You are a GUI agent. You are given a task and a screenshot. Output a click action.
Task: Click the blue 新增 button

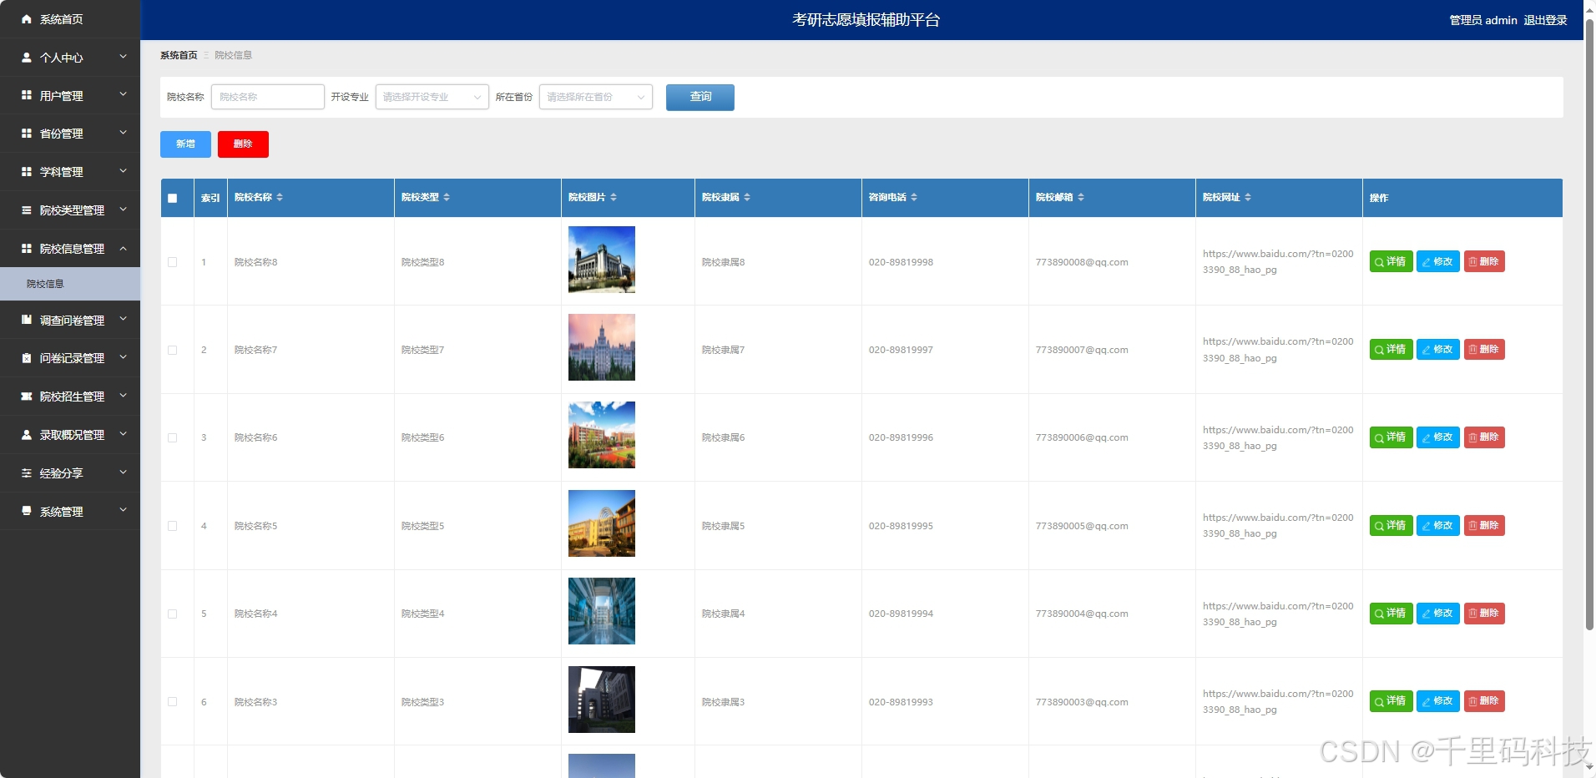(185, 144)
